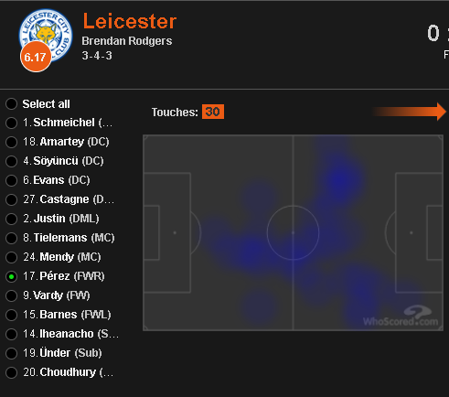Click the orange 6.17 rating badge
Screen dimensions: 449x397
[36, 57]
